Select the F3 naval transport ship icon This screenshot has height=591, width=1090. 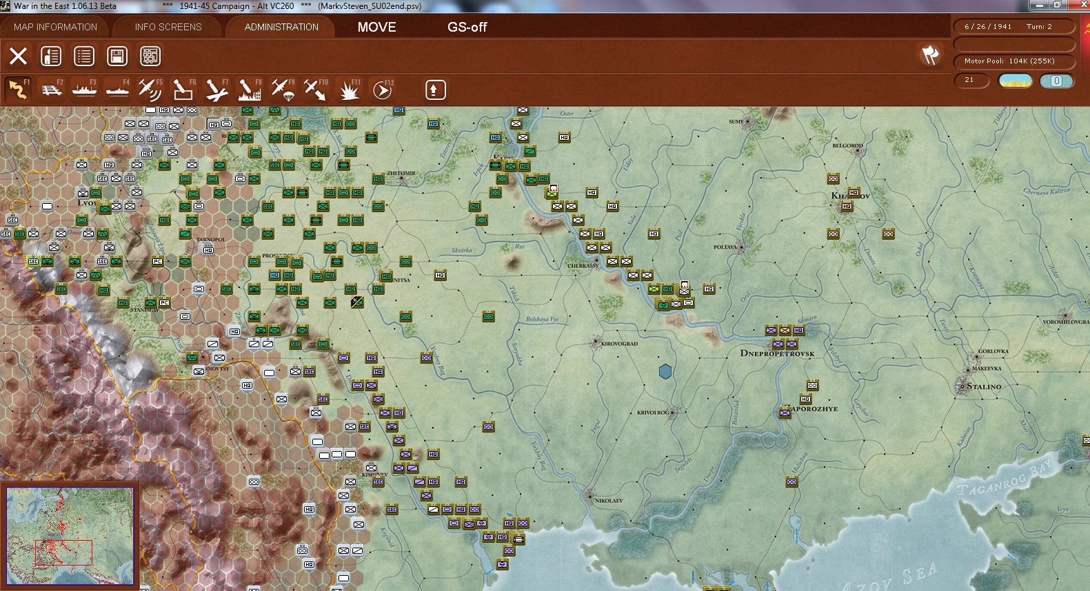(84, 90)
